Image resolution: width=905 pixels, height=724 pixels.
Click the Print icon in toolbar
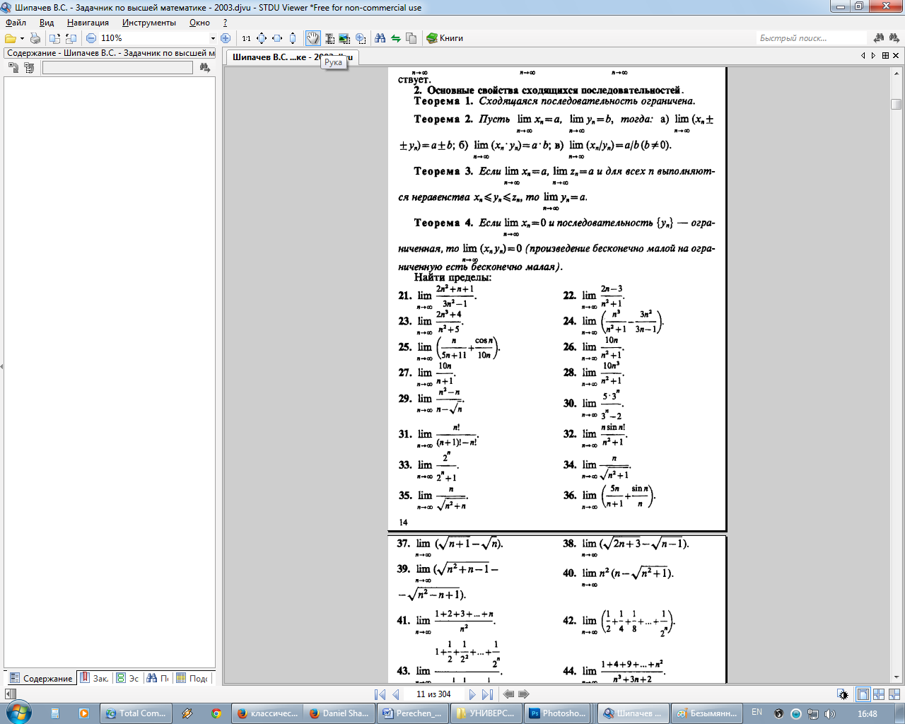point(35,38)
